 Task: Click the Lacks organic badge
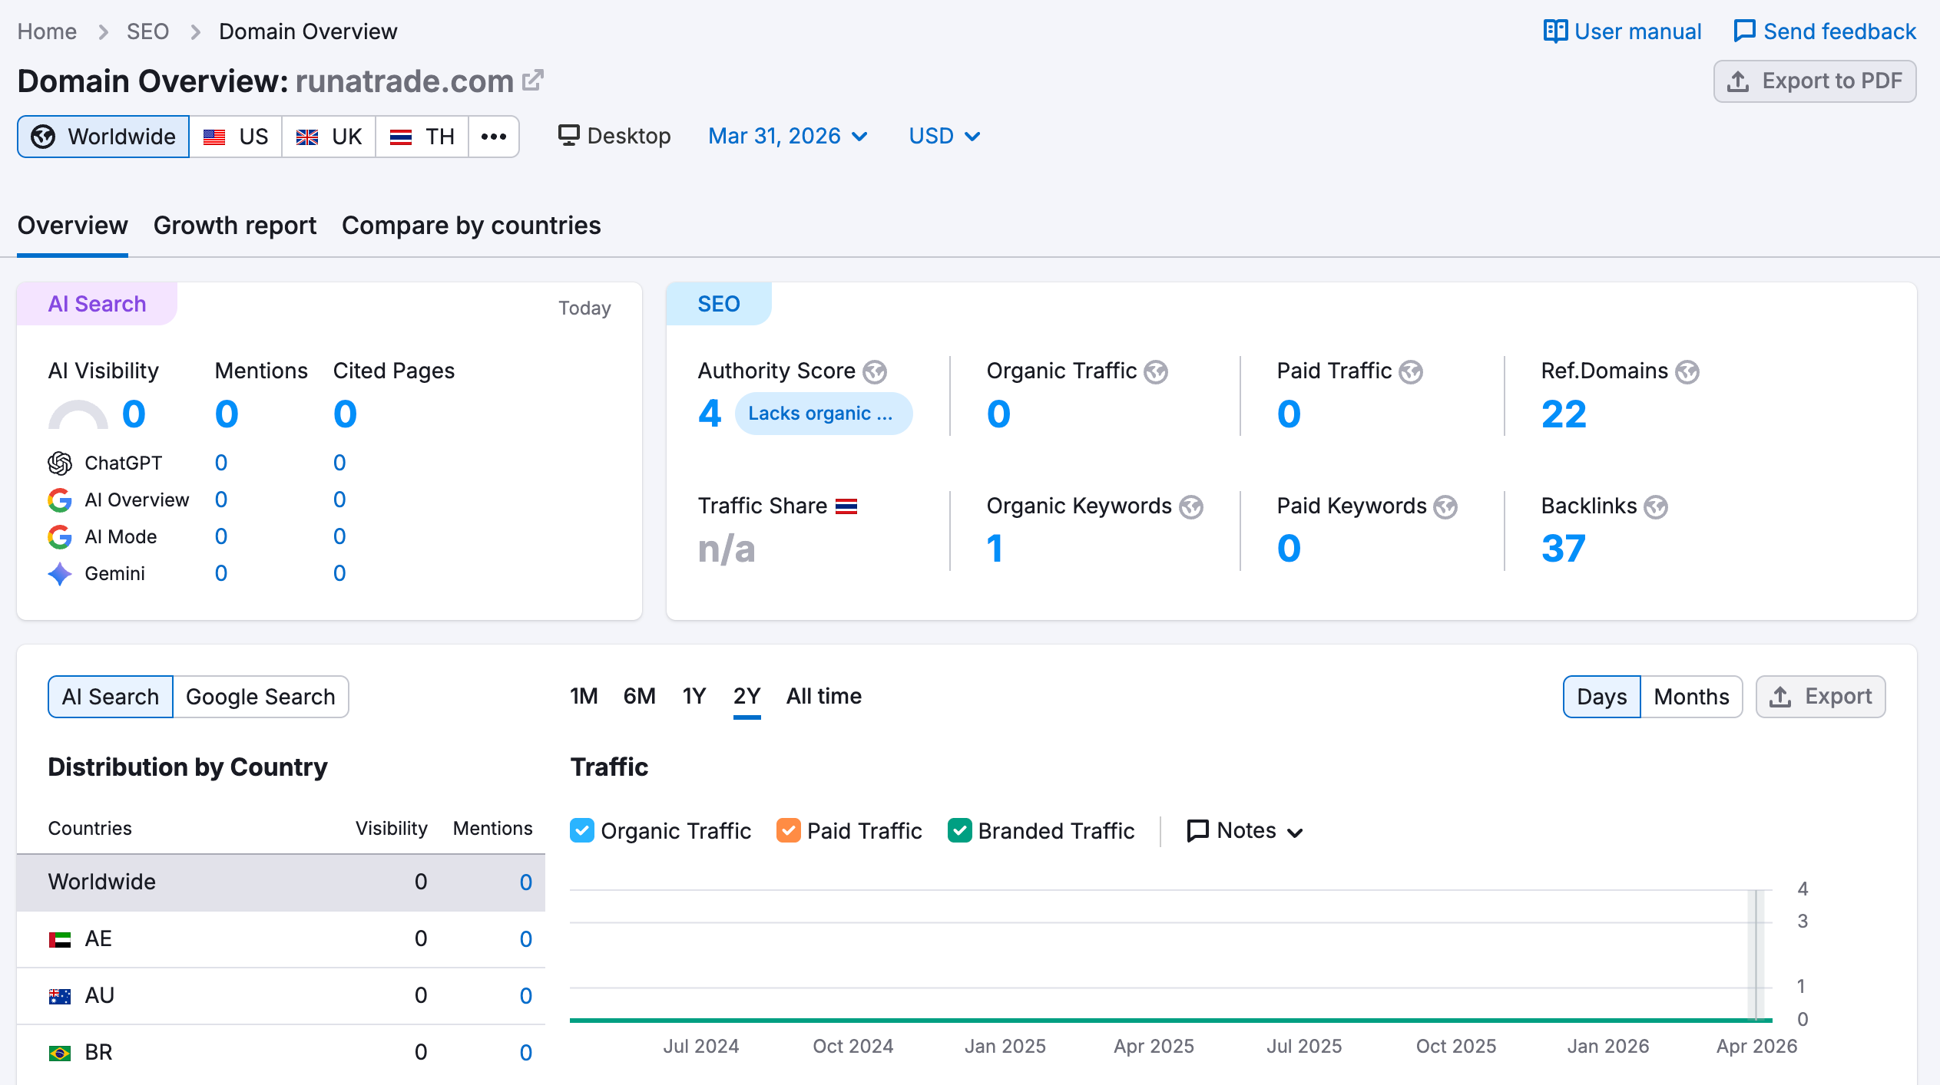pyautogui.click(x=823, y=414)
